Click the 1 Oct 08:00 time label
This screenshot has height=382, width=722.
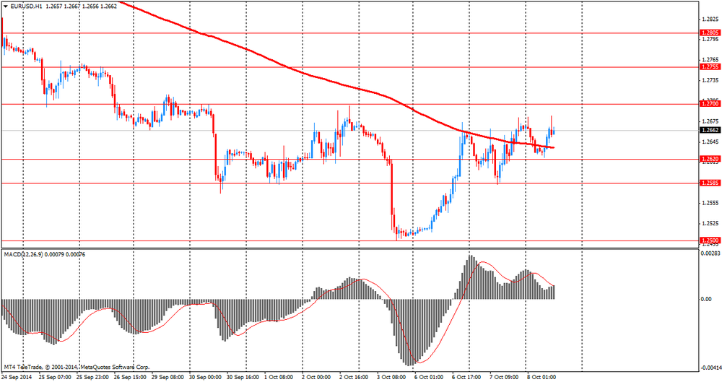(279, 378)
